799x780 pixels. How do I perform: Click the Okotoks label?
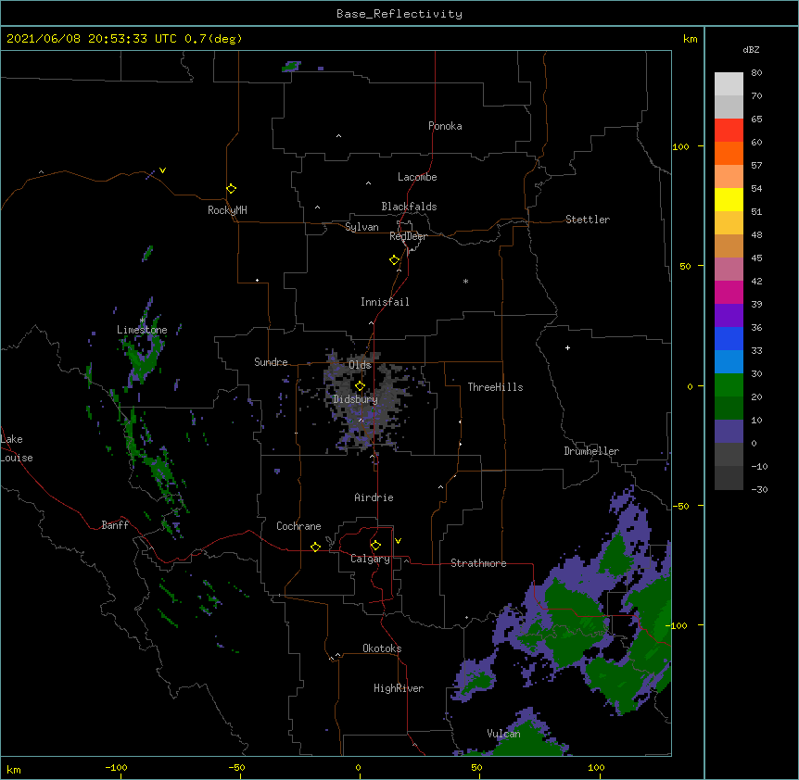click(382, 648)
